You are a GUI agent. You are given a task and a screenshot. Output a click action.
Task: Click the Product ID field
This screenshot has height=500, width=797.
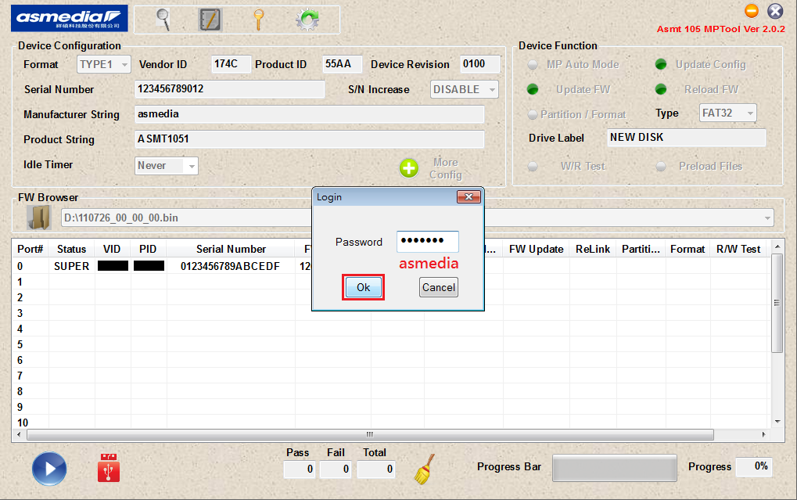tap(342, 64)
